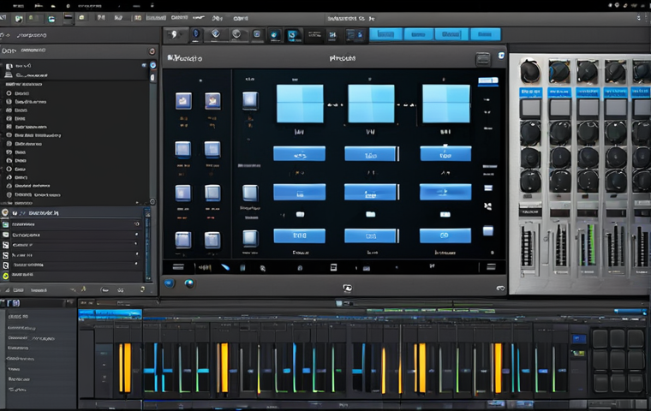651x411 pixels.
Task: Click the green icon in the lower-left track list
Action: tap(5, 224)
